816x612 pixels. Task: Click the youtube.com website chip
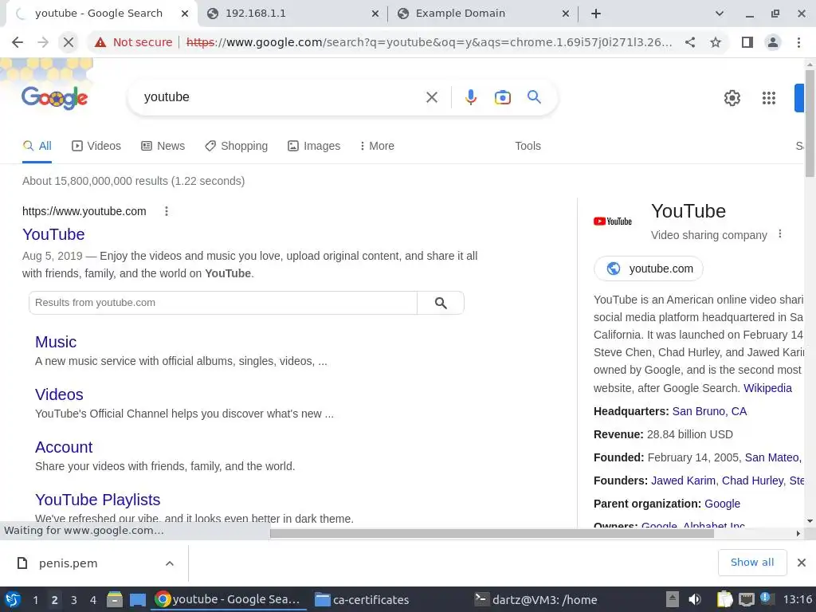coord(649,269)
